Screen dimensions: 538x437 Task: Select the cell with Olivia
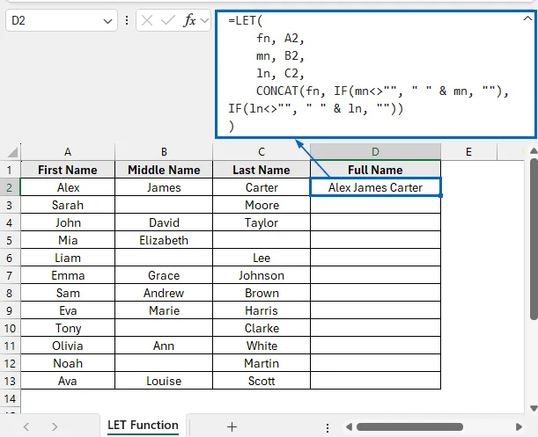pyautogui.click(x=68, y=346)
